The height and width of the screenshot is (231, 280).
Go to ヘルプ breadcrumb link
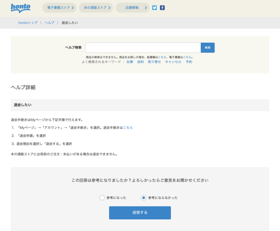coord(49,23)
